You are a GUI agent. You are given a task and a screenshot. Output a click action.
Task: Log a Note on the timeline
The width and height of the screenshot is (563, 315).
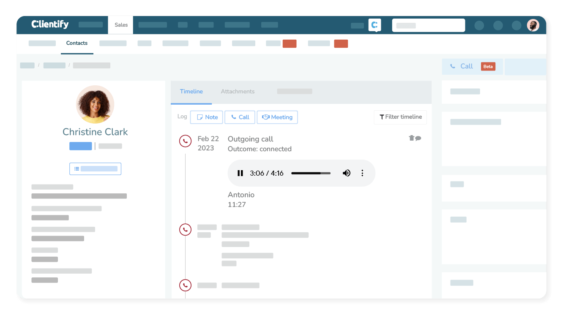pyautogui.click(x=206, y=117)
